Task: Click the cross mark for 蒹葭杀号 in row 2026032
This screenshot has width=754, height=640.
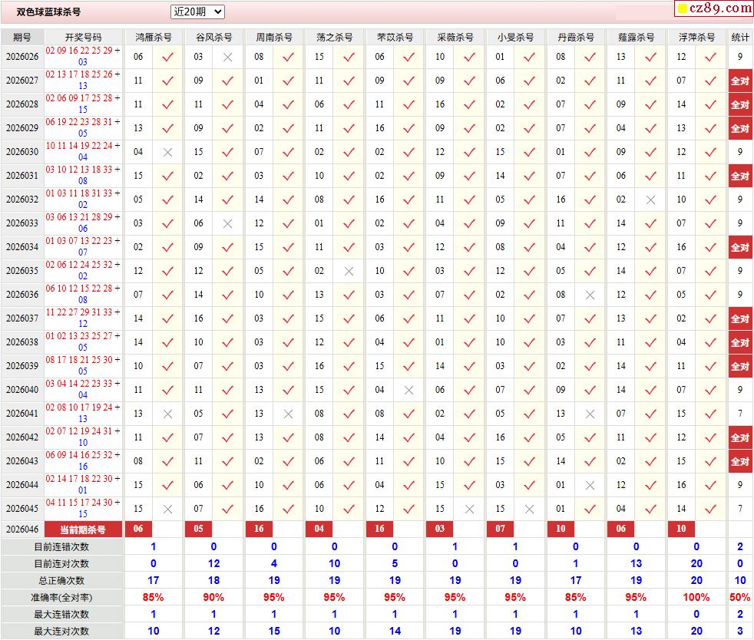Action: [x=650, y=200]
